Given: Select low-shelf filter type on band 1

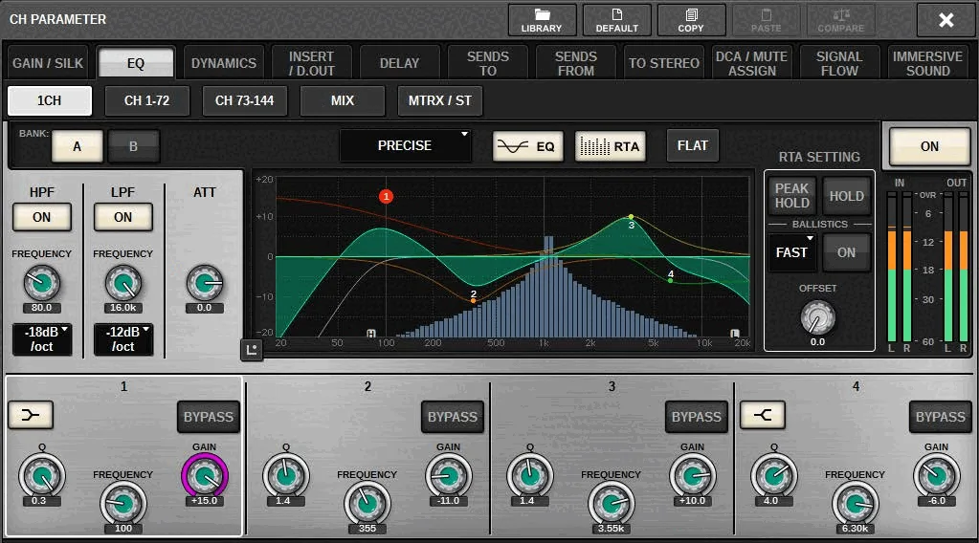Looking at the screenshot, I should [x=31, y=415].
